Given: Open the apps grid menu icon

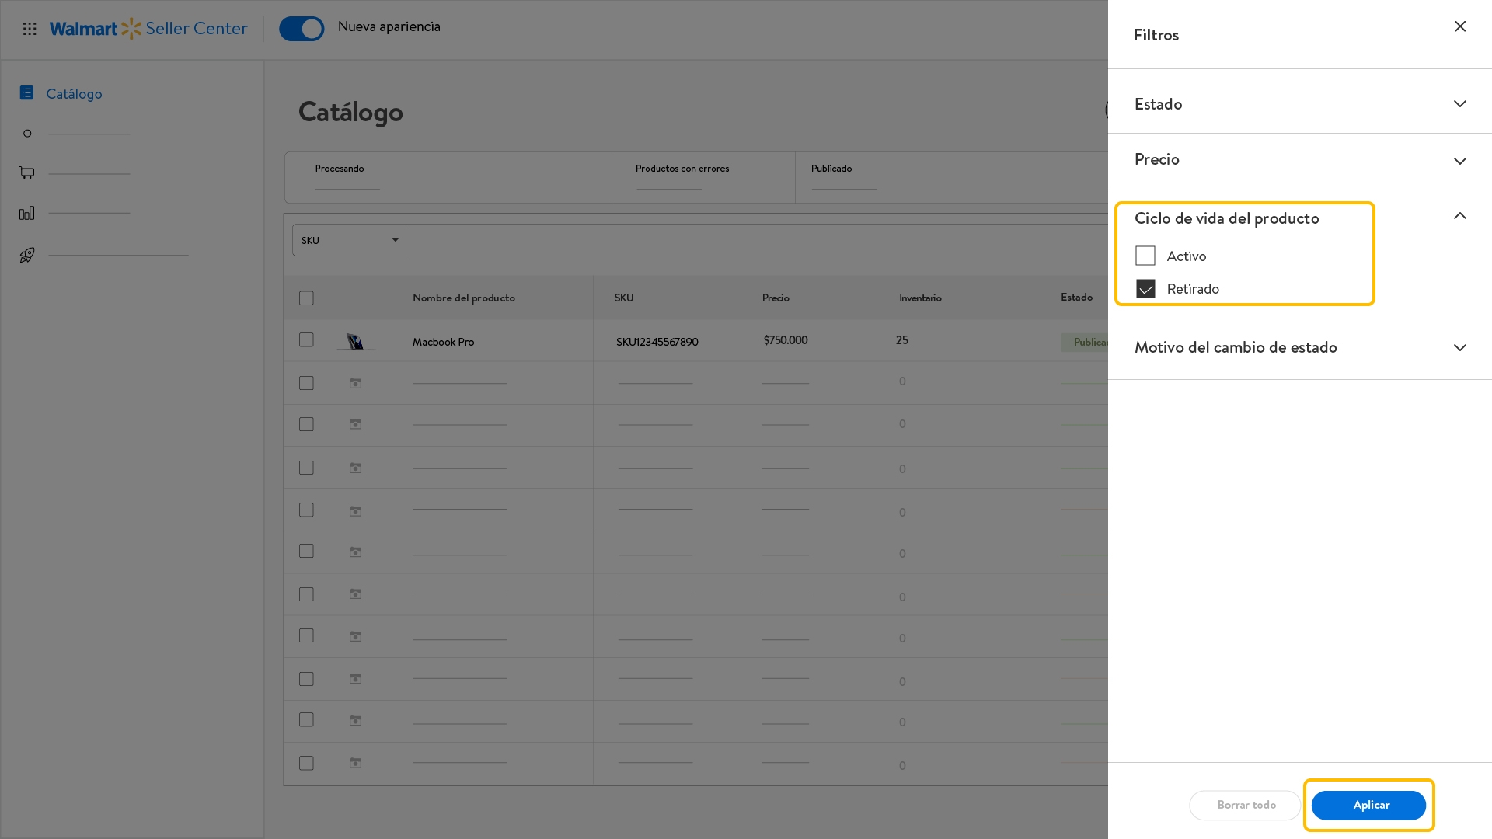Looking at the screenshot, I should coord(30,29).
